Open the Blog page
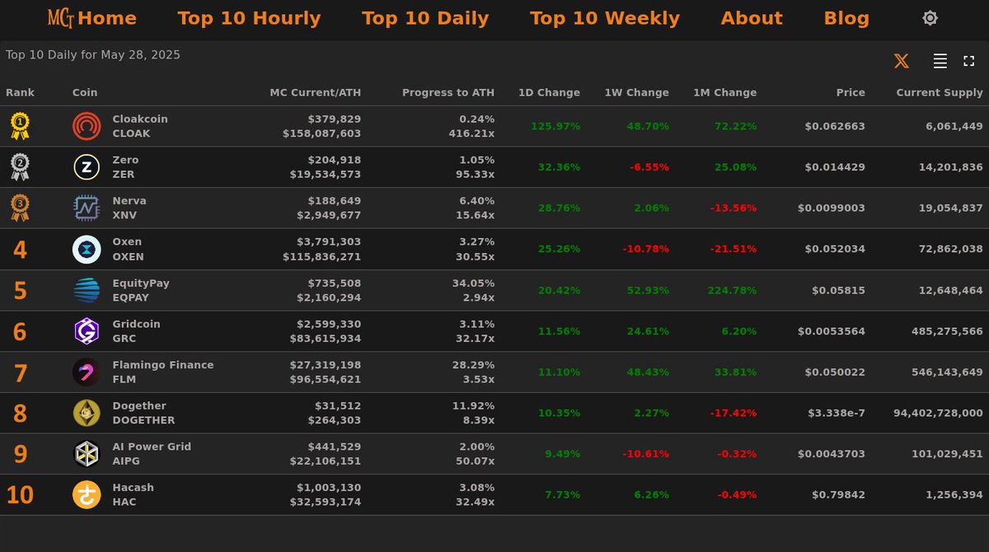 click(x=846, y=18)
